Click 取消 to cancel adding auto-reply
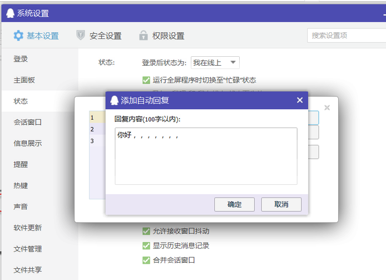The width and height of the screenshot is (386, 280). coord(281,204)
